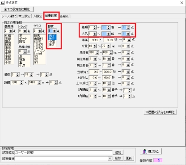Select 新馬 in the class list

tap(37, 36)
